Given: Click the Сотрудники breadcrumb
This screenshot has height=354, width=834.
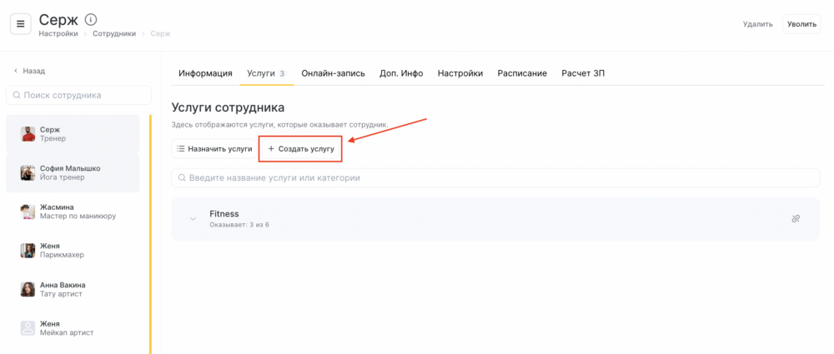Looking at the screenshot, I should point(114,33).
